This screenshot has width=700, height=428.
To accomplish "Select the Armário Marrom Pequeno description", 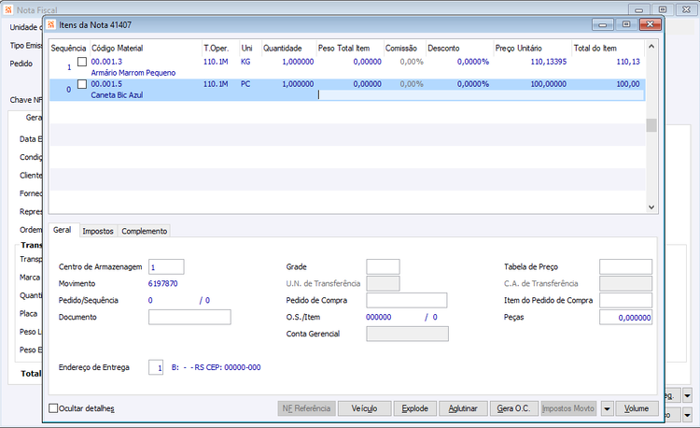I will point(133,73).
